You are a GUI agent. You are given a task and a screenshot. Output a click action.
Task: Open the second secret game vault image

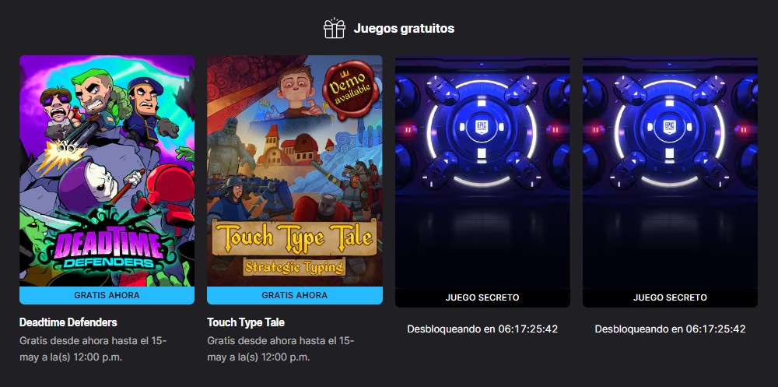click(670, 172)
